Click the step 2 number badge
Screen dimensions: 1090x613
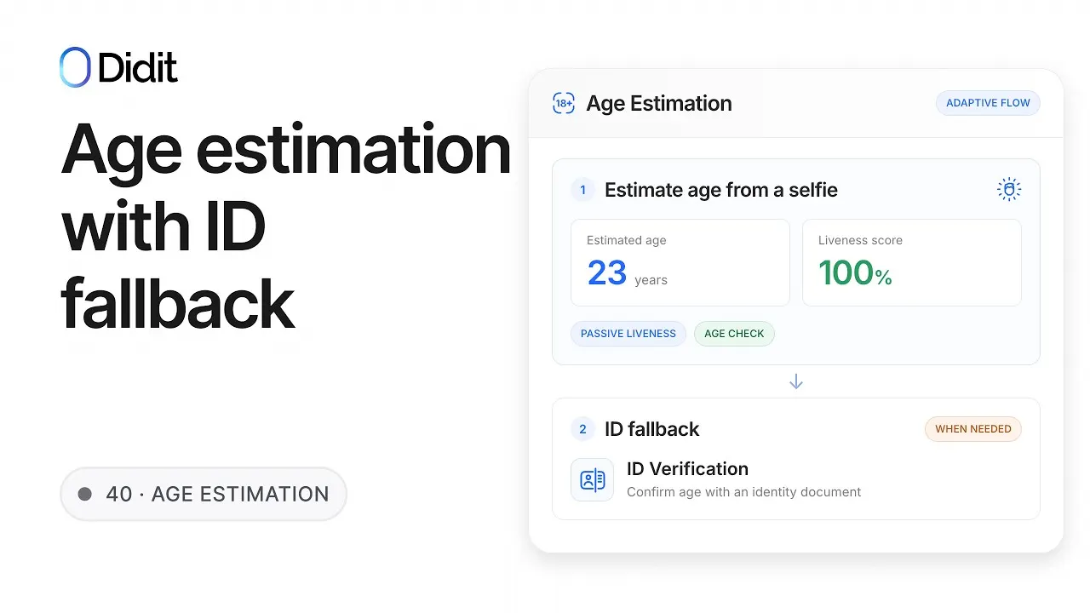[x=582, y=429]
